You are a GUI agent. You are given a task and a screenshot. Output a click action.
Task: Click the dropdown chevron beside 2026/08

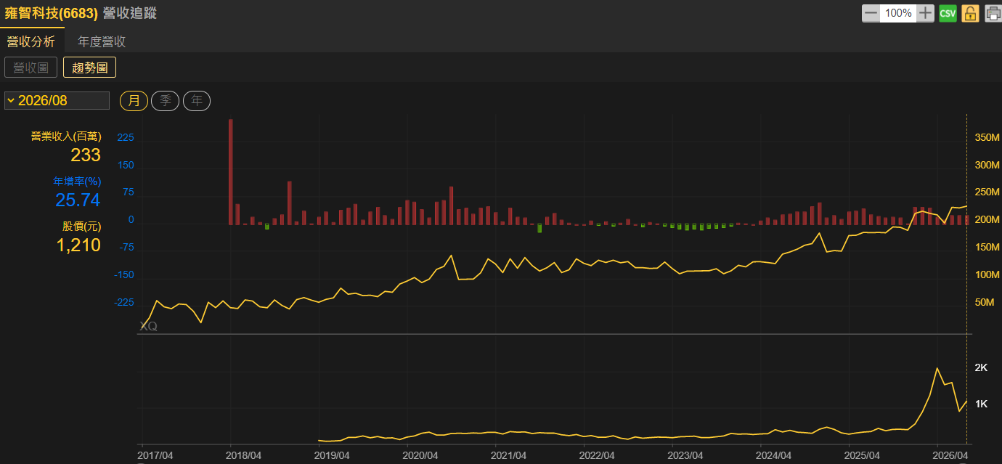(11, 100)
